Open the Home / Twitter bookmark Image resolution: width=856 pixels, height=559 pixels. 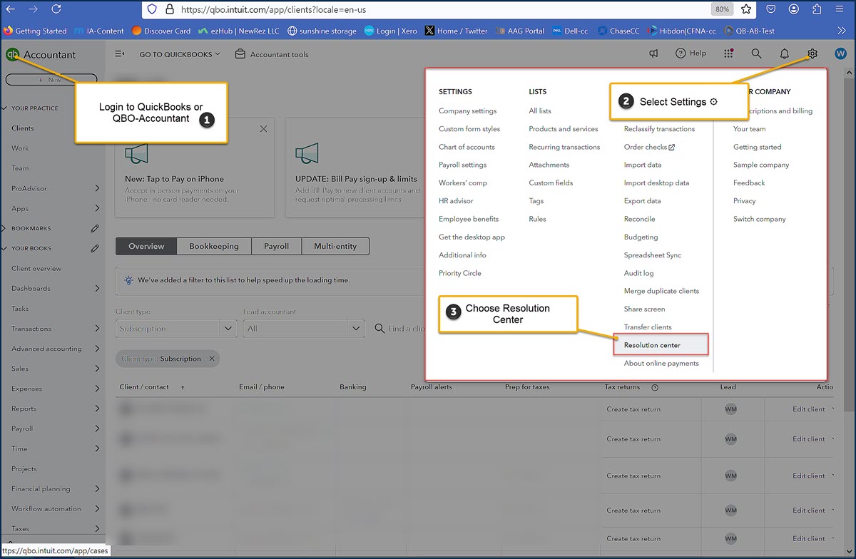456,31
